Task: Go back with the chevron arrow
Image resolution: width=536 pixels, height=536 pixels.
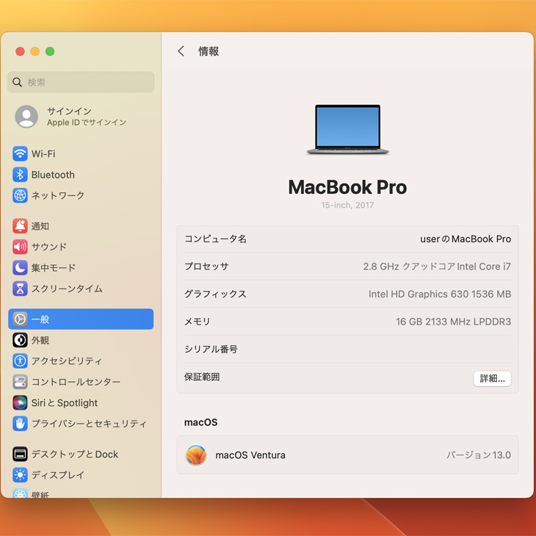Action: click(181, 51)
